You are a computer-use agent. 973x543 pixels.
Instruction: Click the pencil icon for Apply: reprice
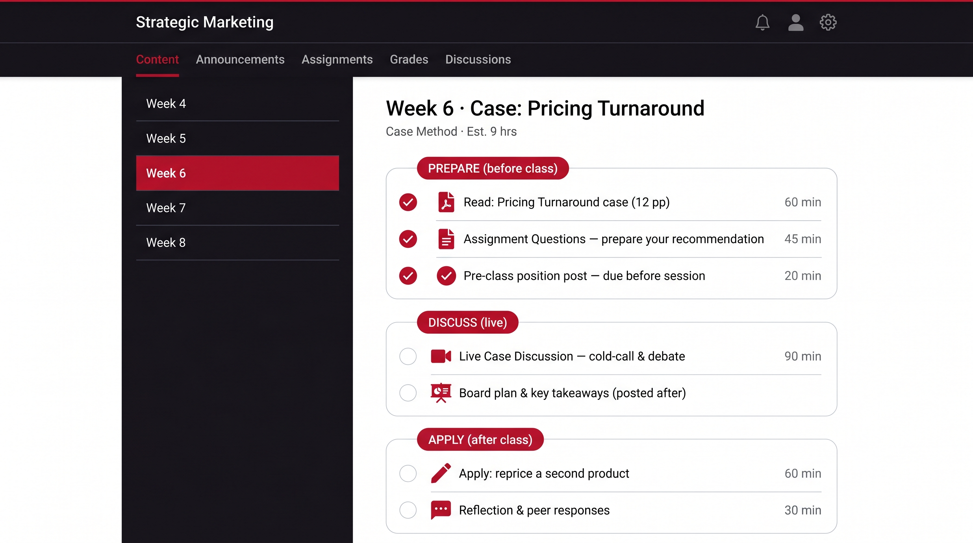coord(441,473)
